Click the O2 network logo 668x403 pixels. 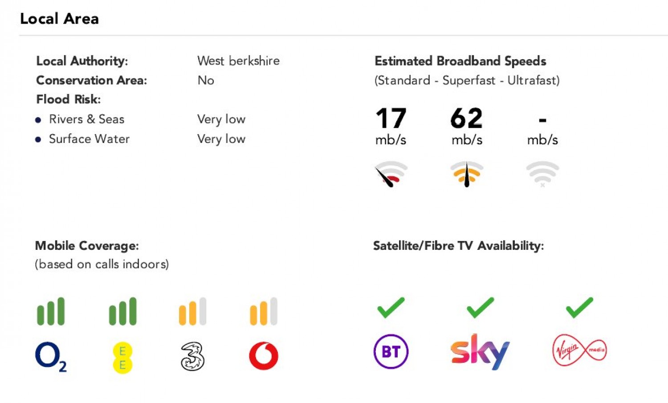pyautogui.click(x=50, y=357)
